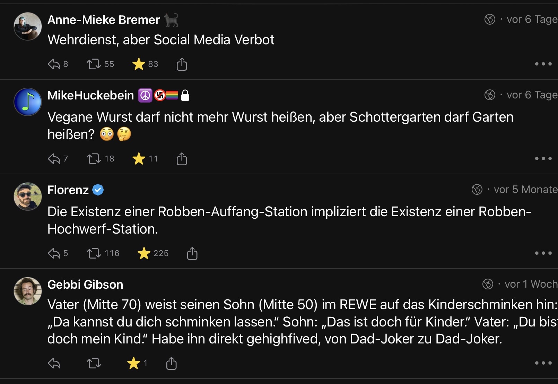Image resolution: width=558 pixels, height=384 pixels.
Task: Boost Gebbi Gibson's Dad-Joker post
Action: click(94, 363)
